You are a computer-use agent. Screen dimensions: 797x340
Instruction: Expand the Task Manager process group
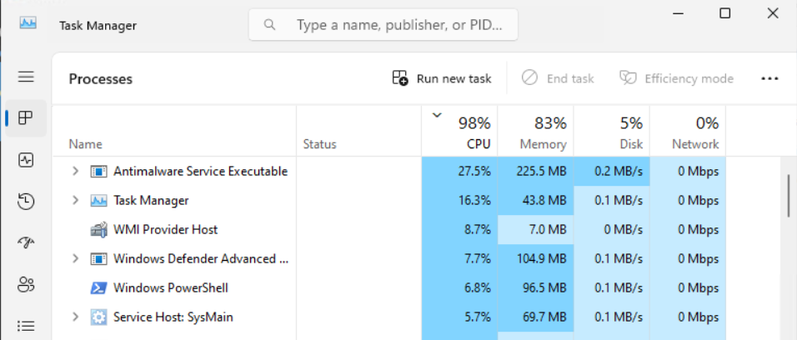click(75, 201)
